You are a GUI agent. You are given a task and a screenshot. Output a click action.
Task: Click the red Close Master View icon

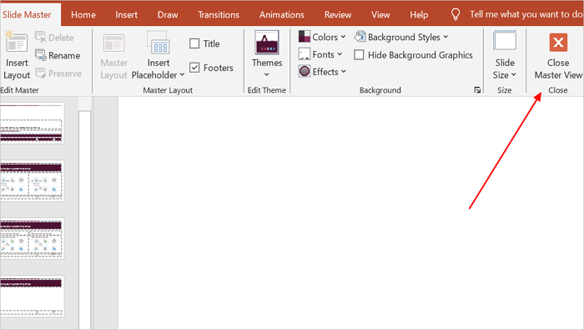point(558,42)
